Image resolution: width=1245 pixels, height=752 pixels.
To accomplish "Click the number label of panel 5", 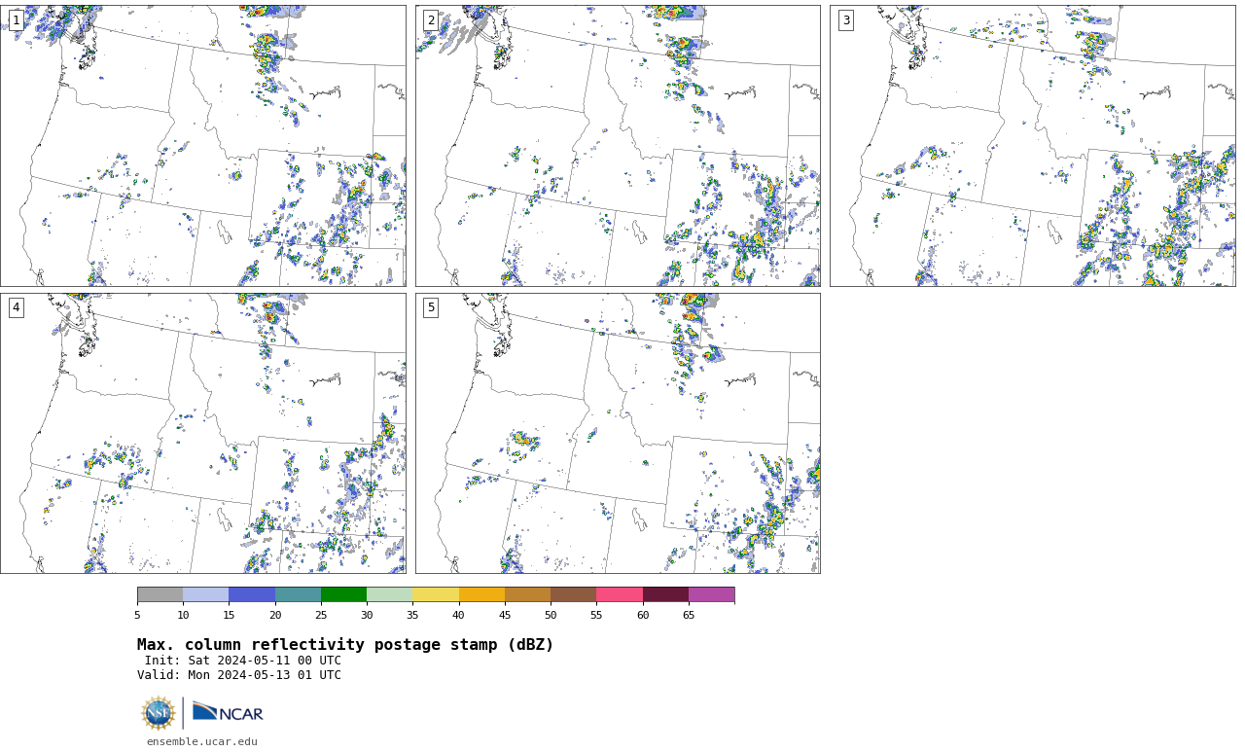I will tap(431, 307).
